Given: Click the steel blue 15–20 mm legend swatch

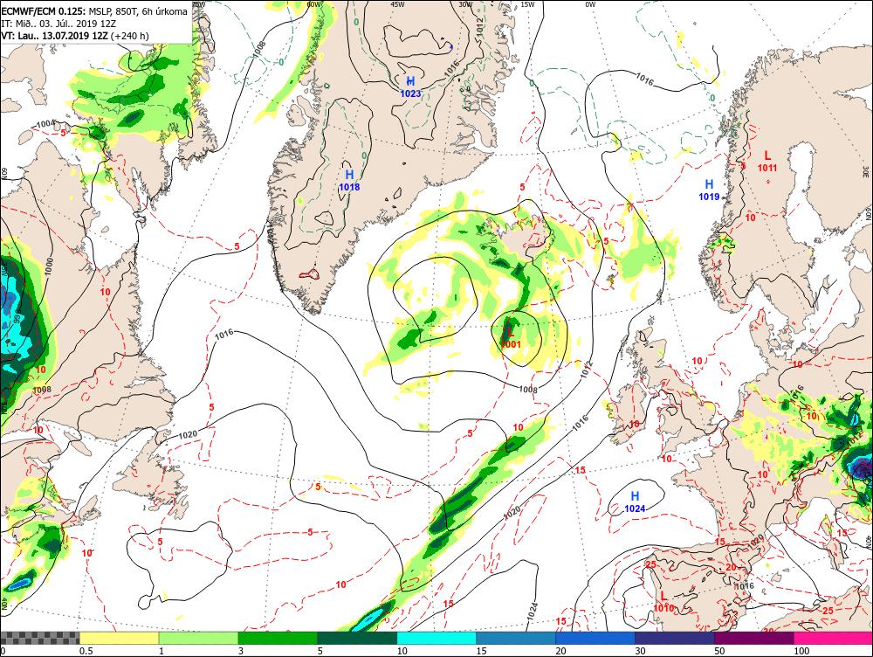Looking at the screenshot, I should (516, 638).
